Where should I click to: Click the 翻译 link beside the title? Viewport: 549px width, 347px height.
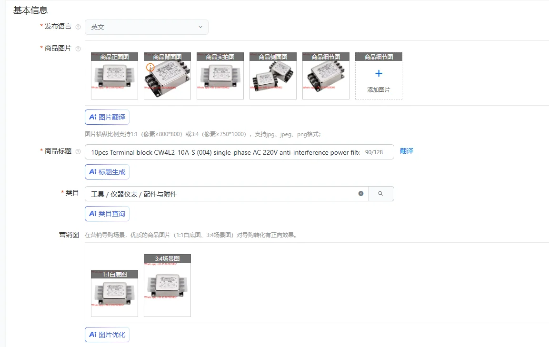[407, 151]
